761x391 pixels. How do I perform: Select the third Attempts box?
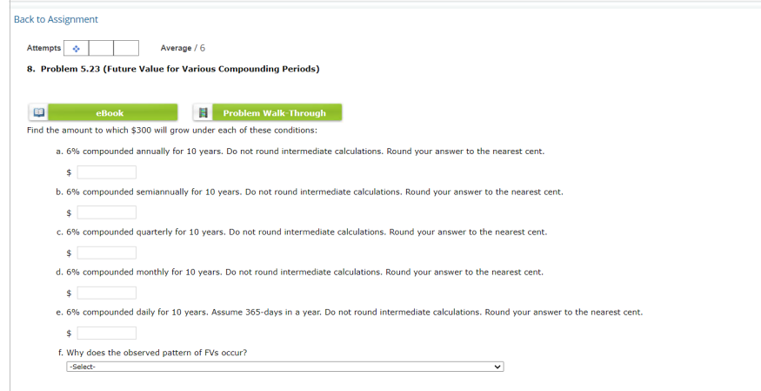(x=126, y=48)
